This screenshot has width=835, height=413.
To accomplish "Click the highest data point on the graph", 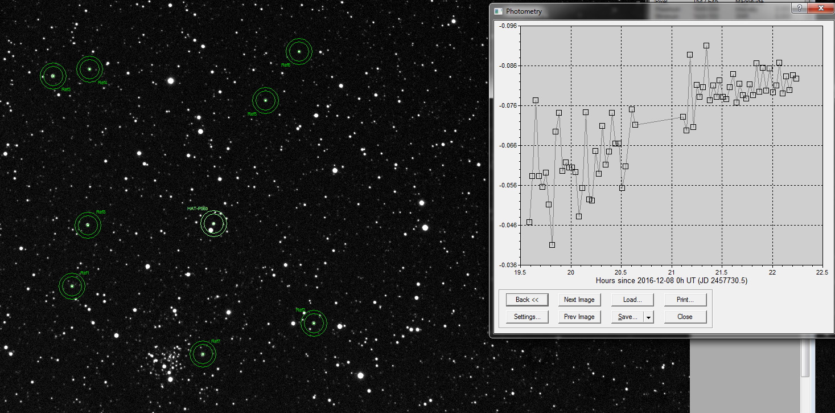I will click(706, 46).
